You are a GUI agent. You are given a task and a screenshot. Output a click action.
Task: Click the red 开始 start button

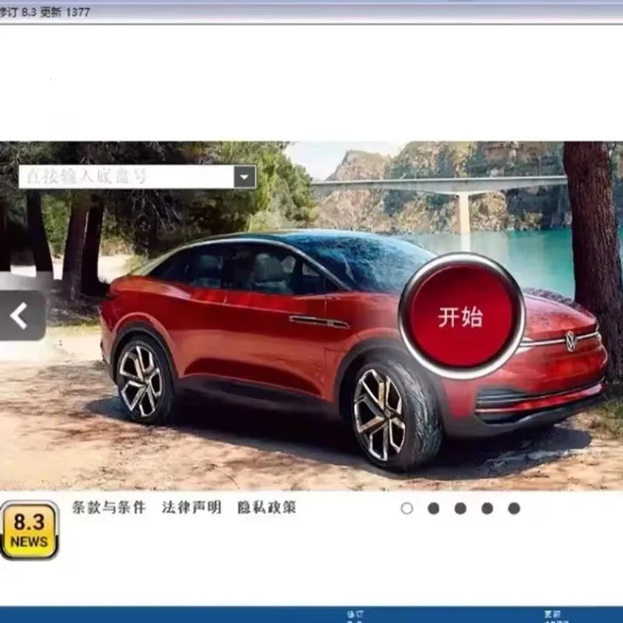(461, 317)
